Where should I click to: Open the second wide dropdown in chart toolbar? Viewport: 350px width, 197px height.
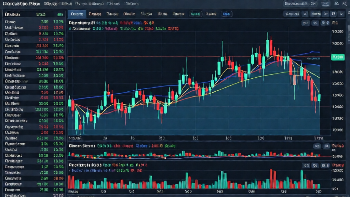pyautogui.click(x=315, y=14)
